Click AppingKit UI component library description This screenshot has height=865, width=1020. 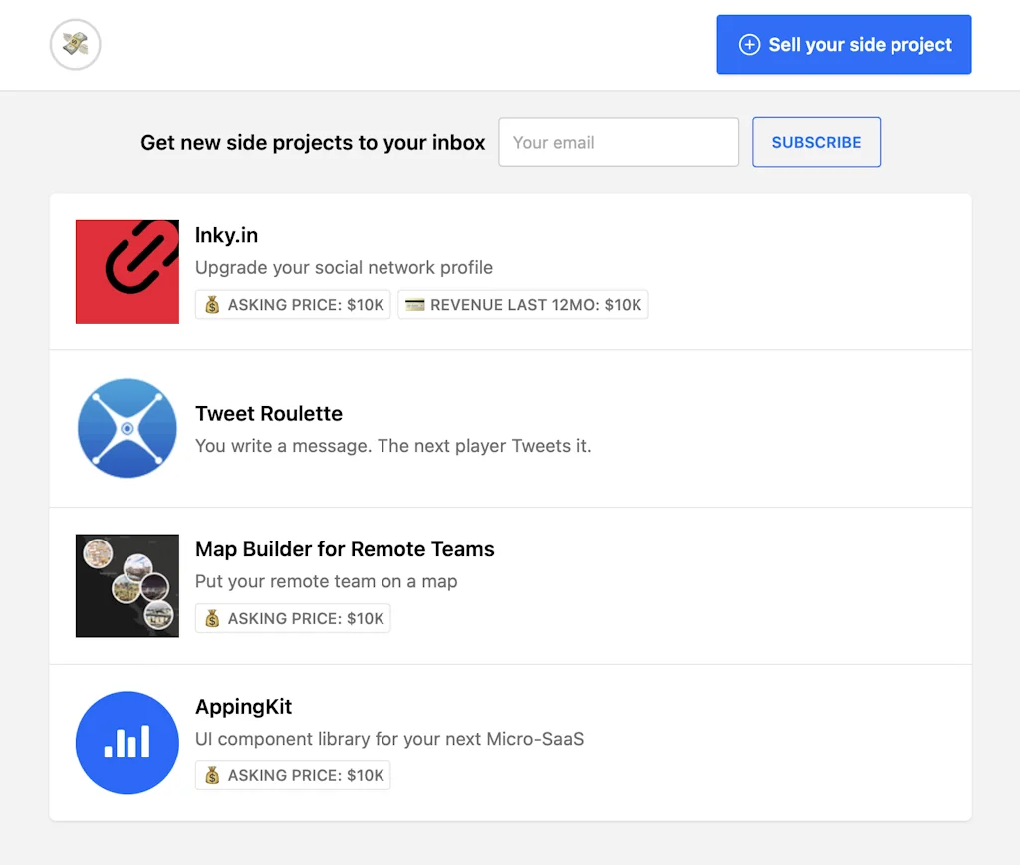[388, 739]
